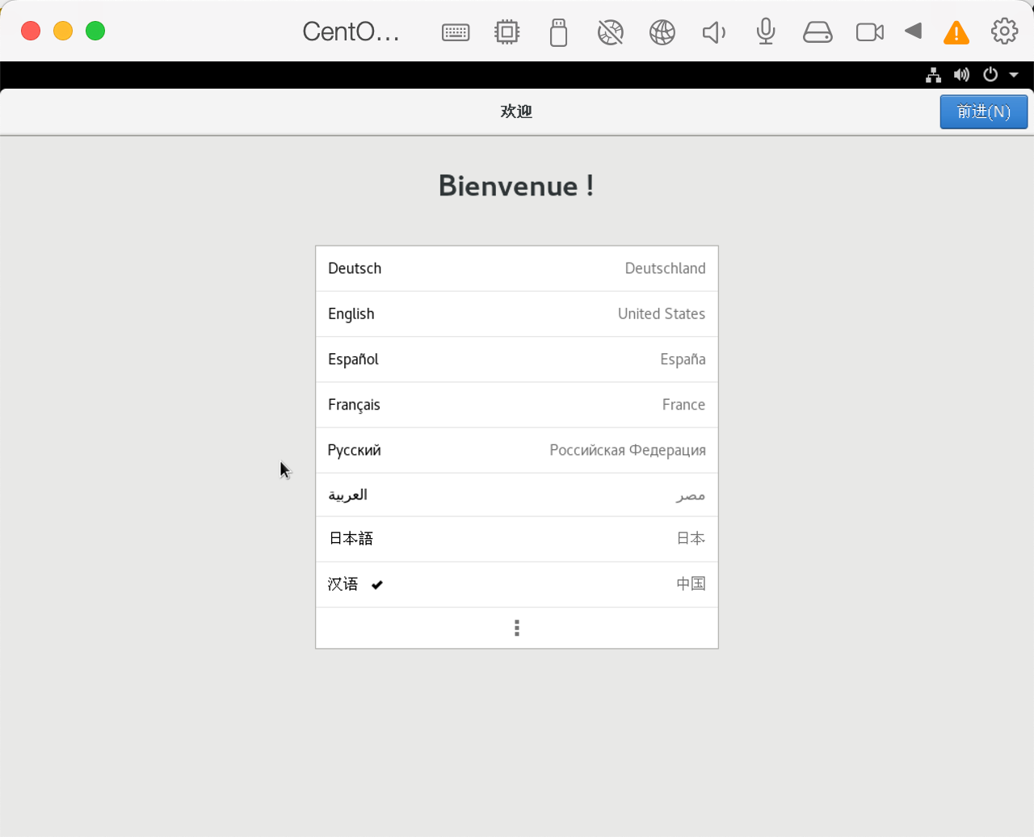Toggle the microphone icon
The width and height of the screenshot is (1034, 837).
coord(766,32)
